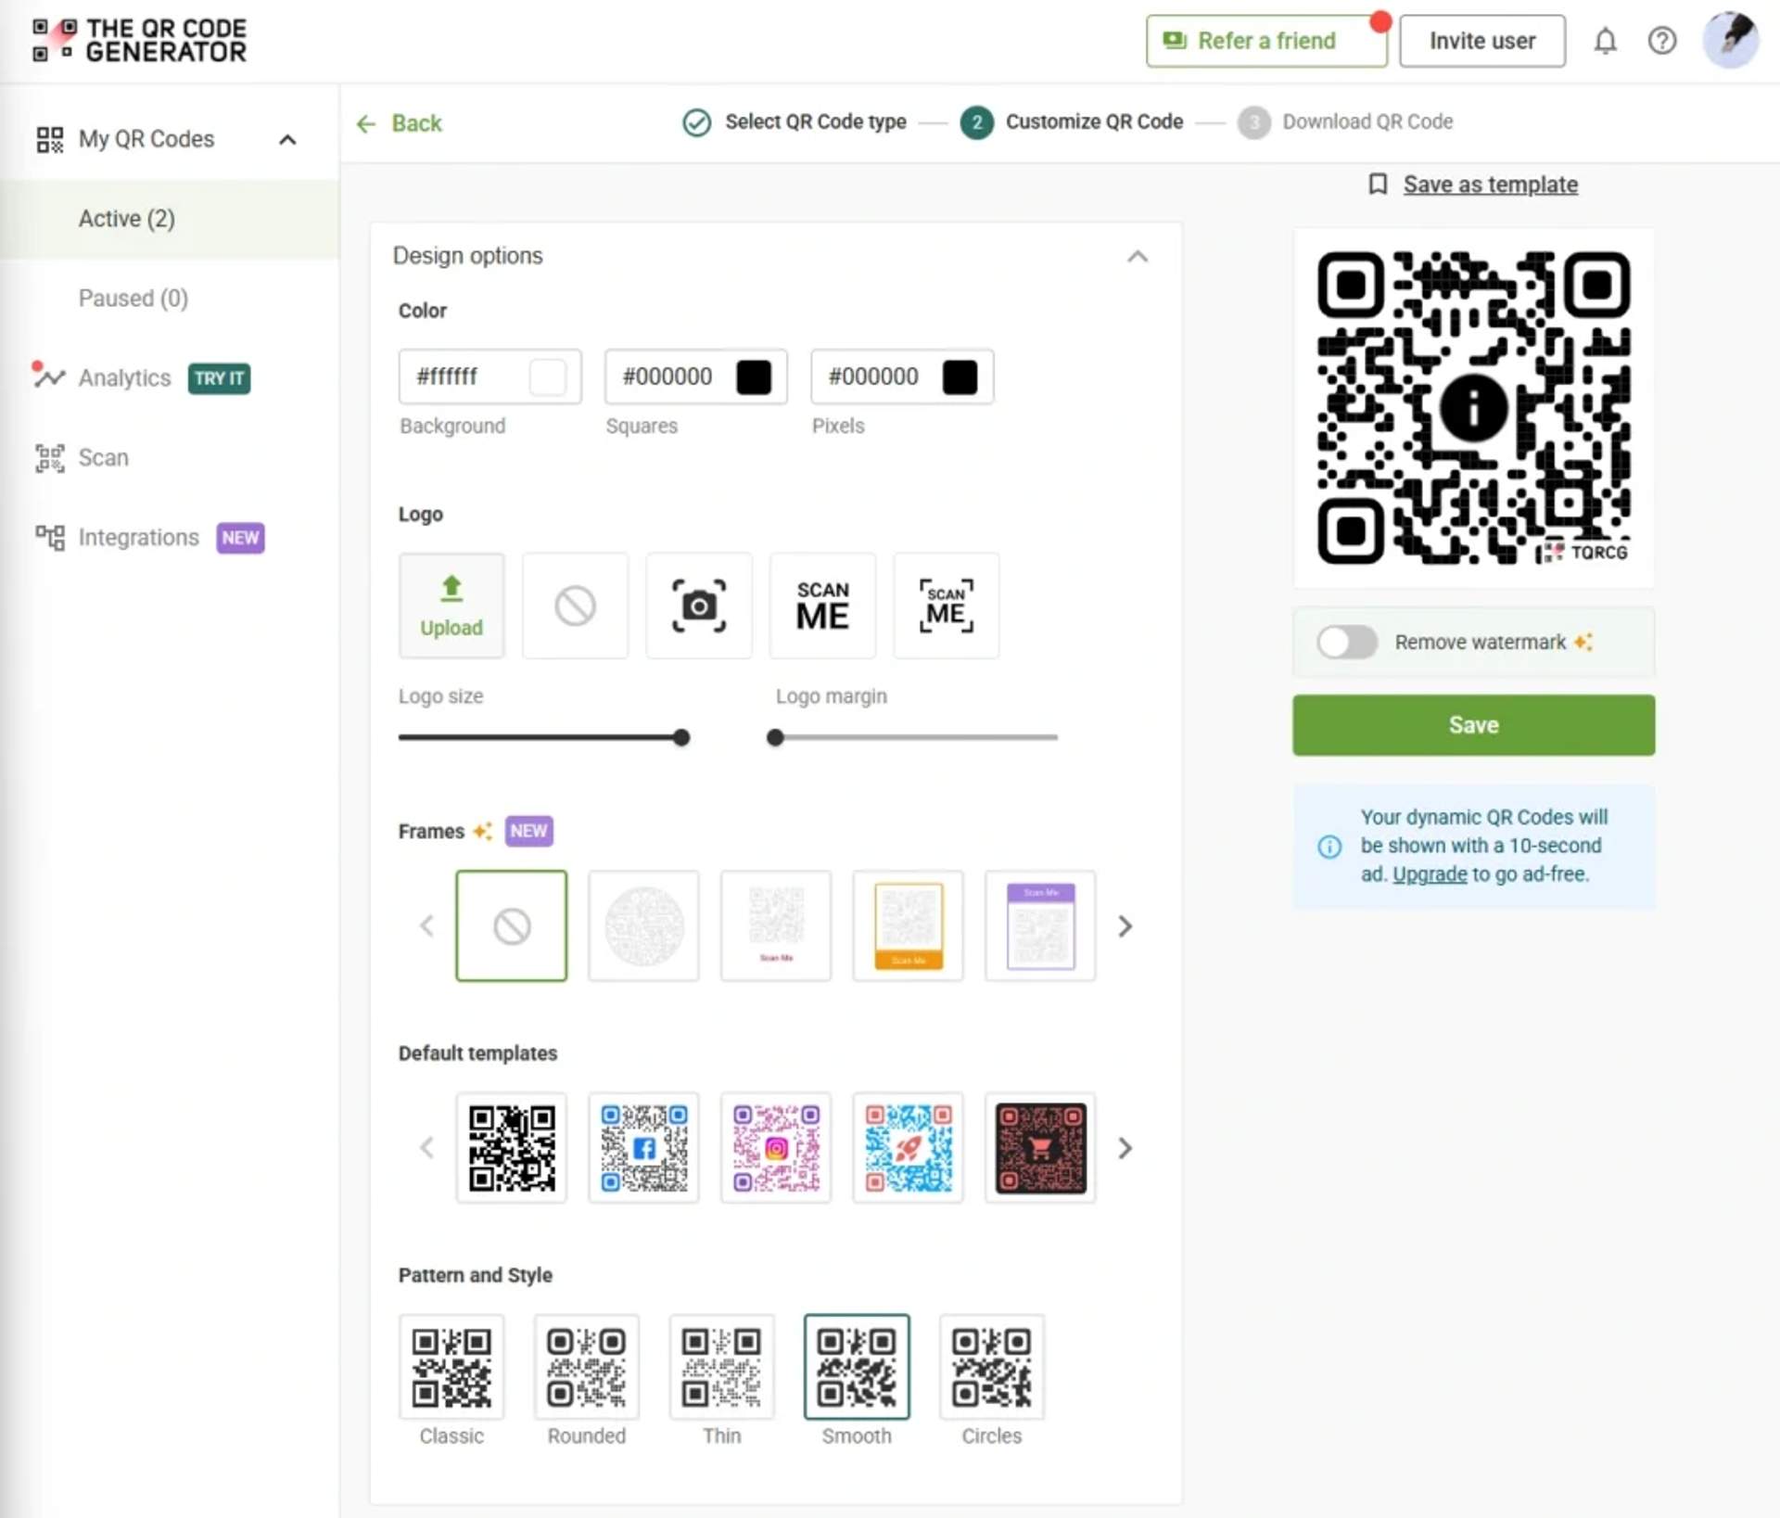Go to Download QR Code step
Image resolution: width=1780 pixels, height=1518 pixels.
tap(1345, 121)
